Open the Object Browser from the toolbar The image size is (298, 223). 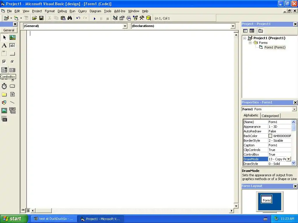(x=135, y=18)
